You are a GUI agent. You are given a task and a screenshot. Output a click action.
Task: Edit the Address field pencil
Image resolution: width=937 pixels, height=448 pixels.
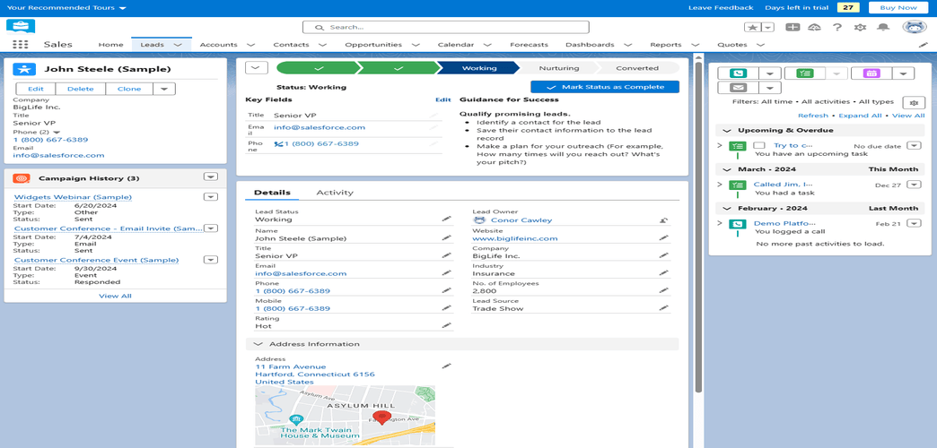click(446, 366)
